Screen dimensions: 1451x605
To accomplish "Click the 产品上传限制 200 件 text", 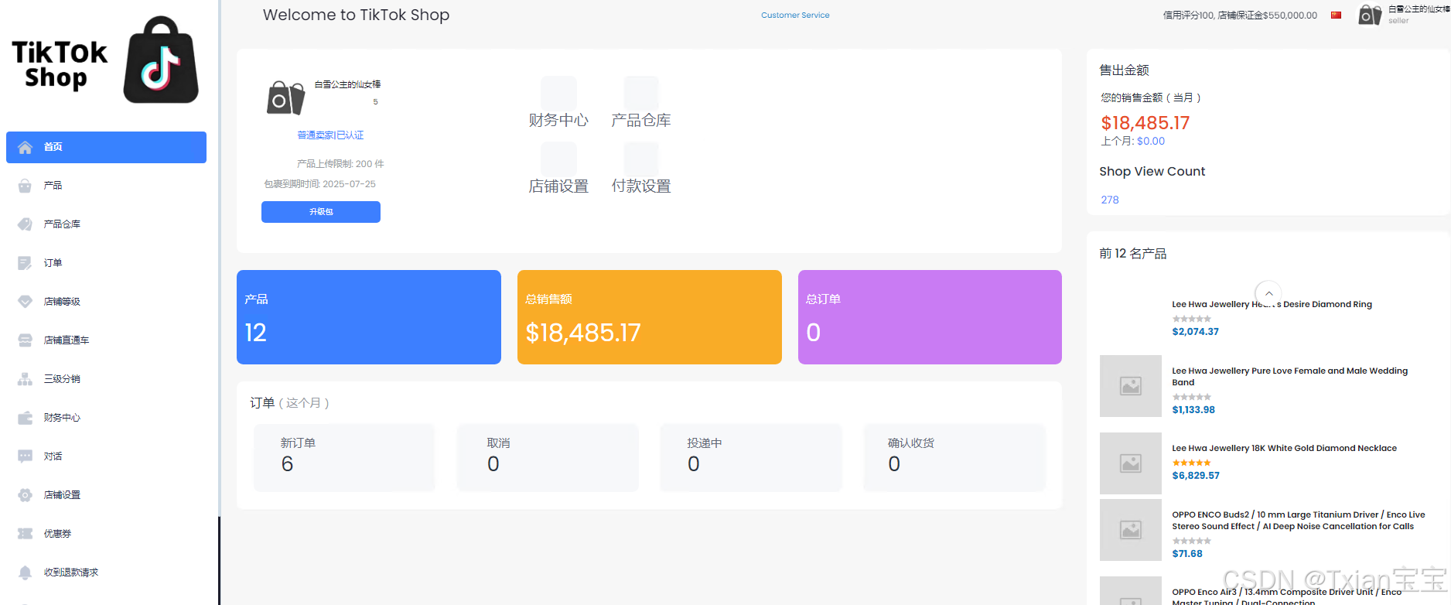I will 340,164.
